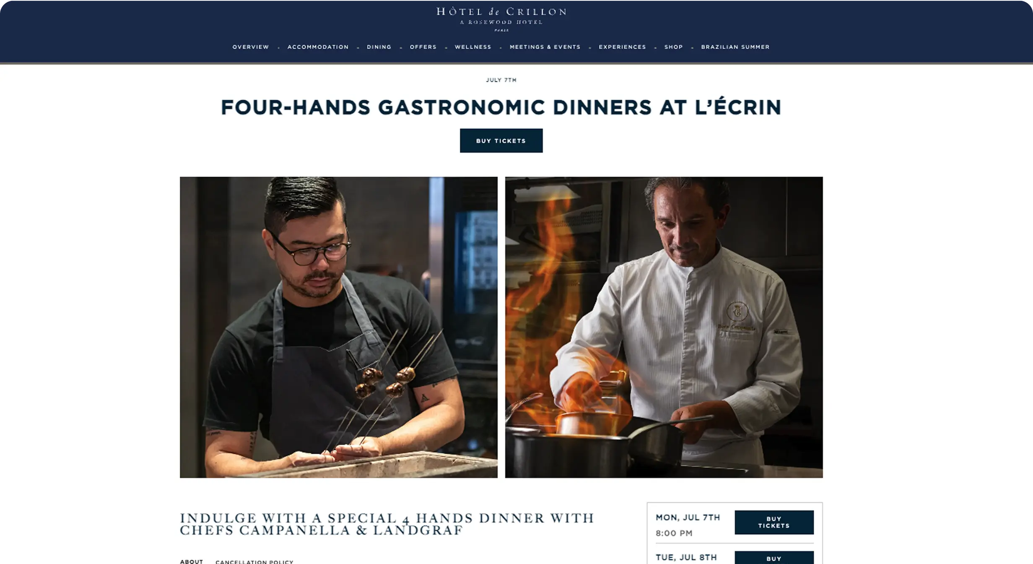Switch to the About tab
The image size is (1033, 564).
point(192,561)
